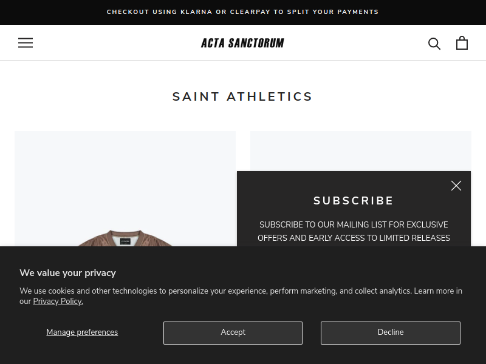Select the Subscribe popup heading
Screen dimensions: 486x364
354,201
